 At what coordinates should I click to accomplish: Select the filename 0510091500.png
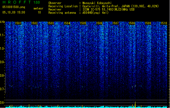[x=14, y=7]
